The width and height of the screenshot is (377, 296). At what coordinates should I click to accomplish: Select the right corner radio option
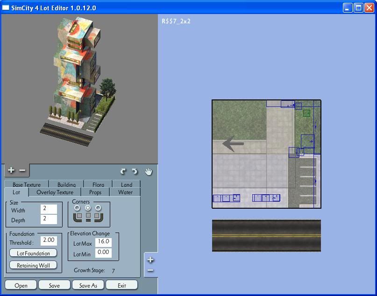(x=98, y=208)
